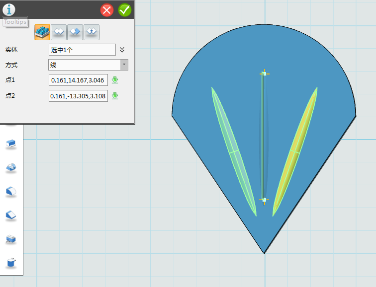Click the 方式 label

(x=11, y=65)
